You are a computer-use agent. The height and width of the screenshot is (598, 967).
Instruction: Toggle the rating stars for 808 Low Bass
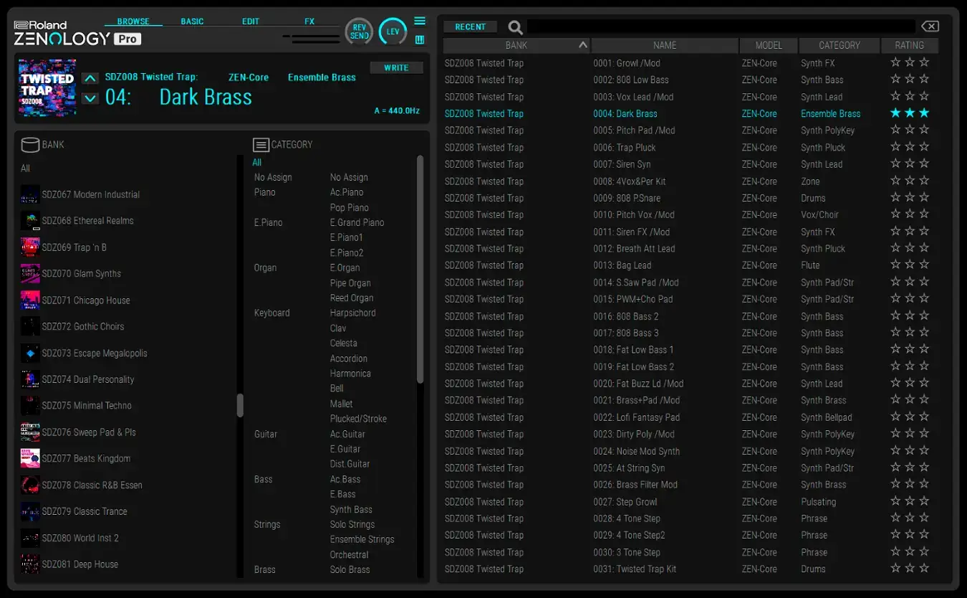tap(910, 80)
